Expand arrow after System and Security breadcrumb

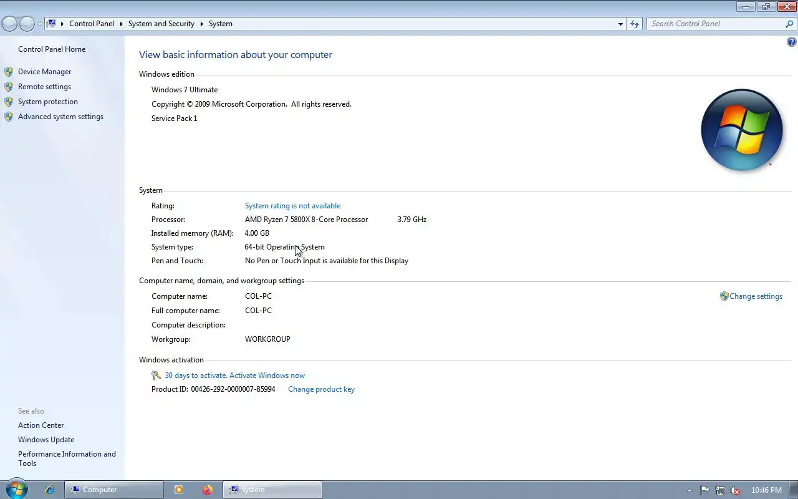[x=202, y=24]
